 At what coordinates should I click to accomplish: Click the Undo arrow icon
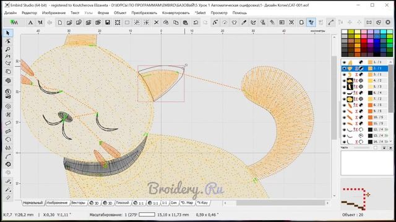click(196, 22)
